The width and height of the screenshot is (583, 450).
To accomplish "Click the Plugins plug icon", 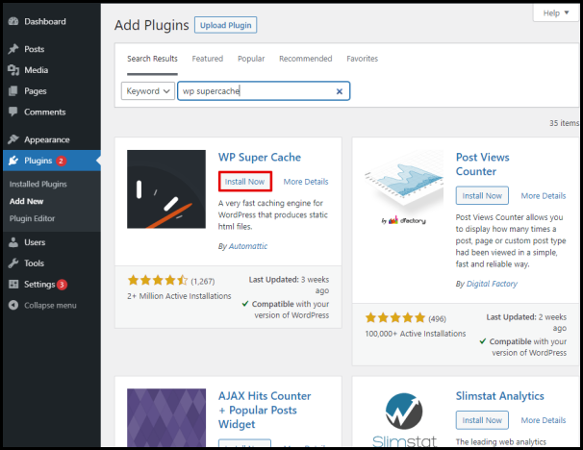I will [x=13, y=161].
